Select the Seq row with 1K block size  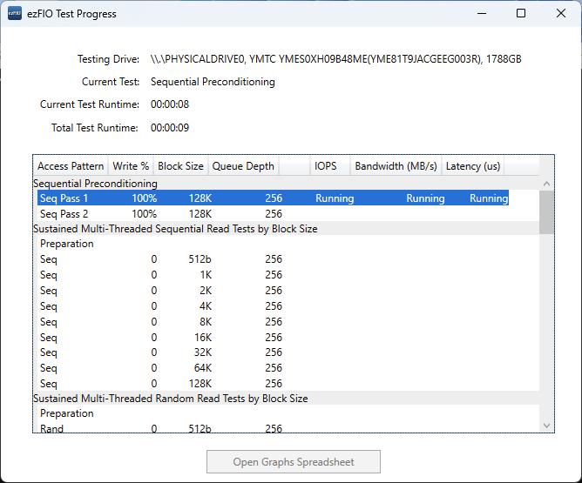click(273, 275)
